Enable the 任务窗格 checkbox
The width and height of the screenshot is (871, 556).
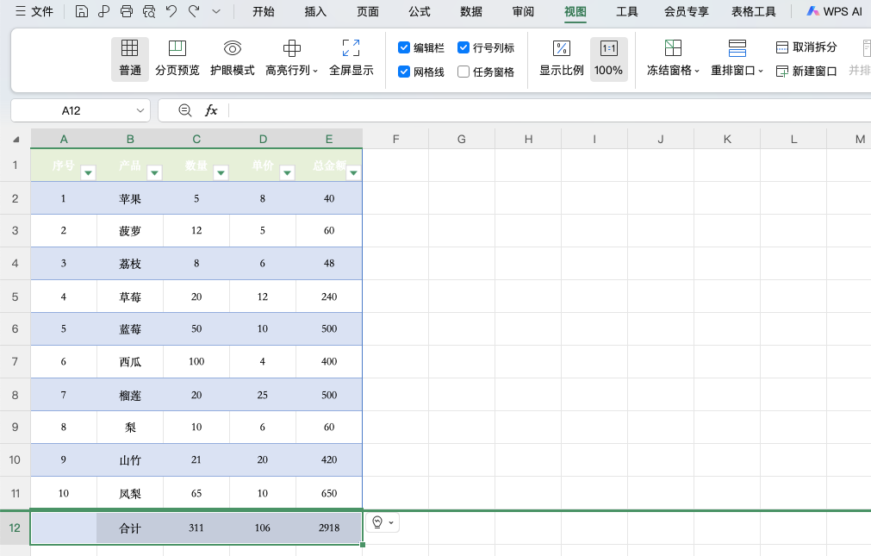463,72
